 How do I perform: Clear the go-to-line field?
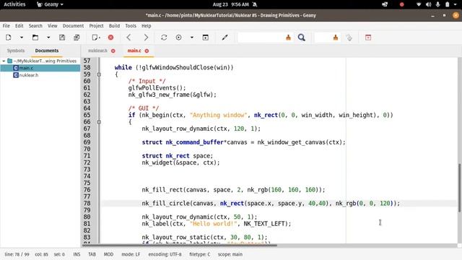click(x=335, y=38)
